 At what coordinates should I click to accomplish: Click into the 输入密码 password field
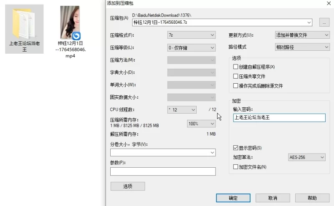[x=279, y=118]
